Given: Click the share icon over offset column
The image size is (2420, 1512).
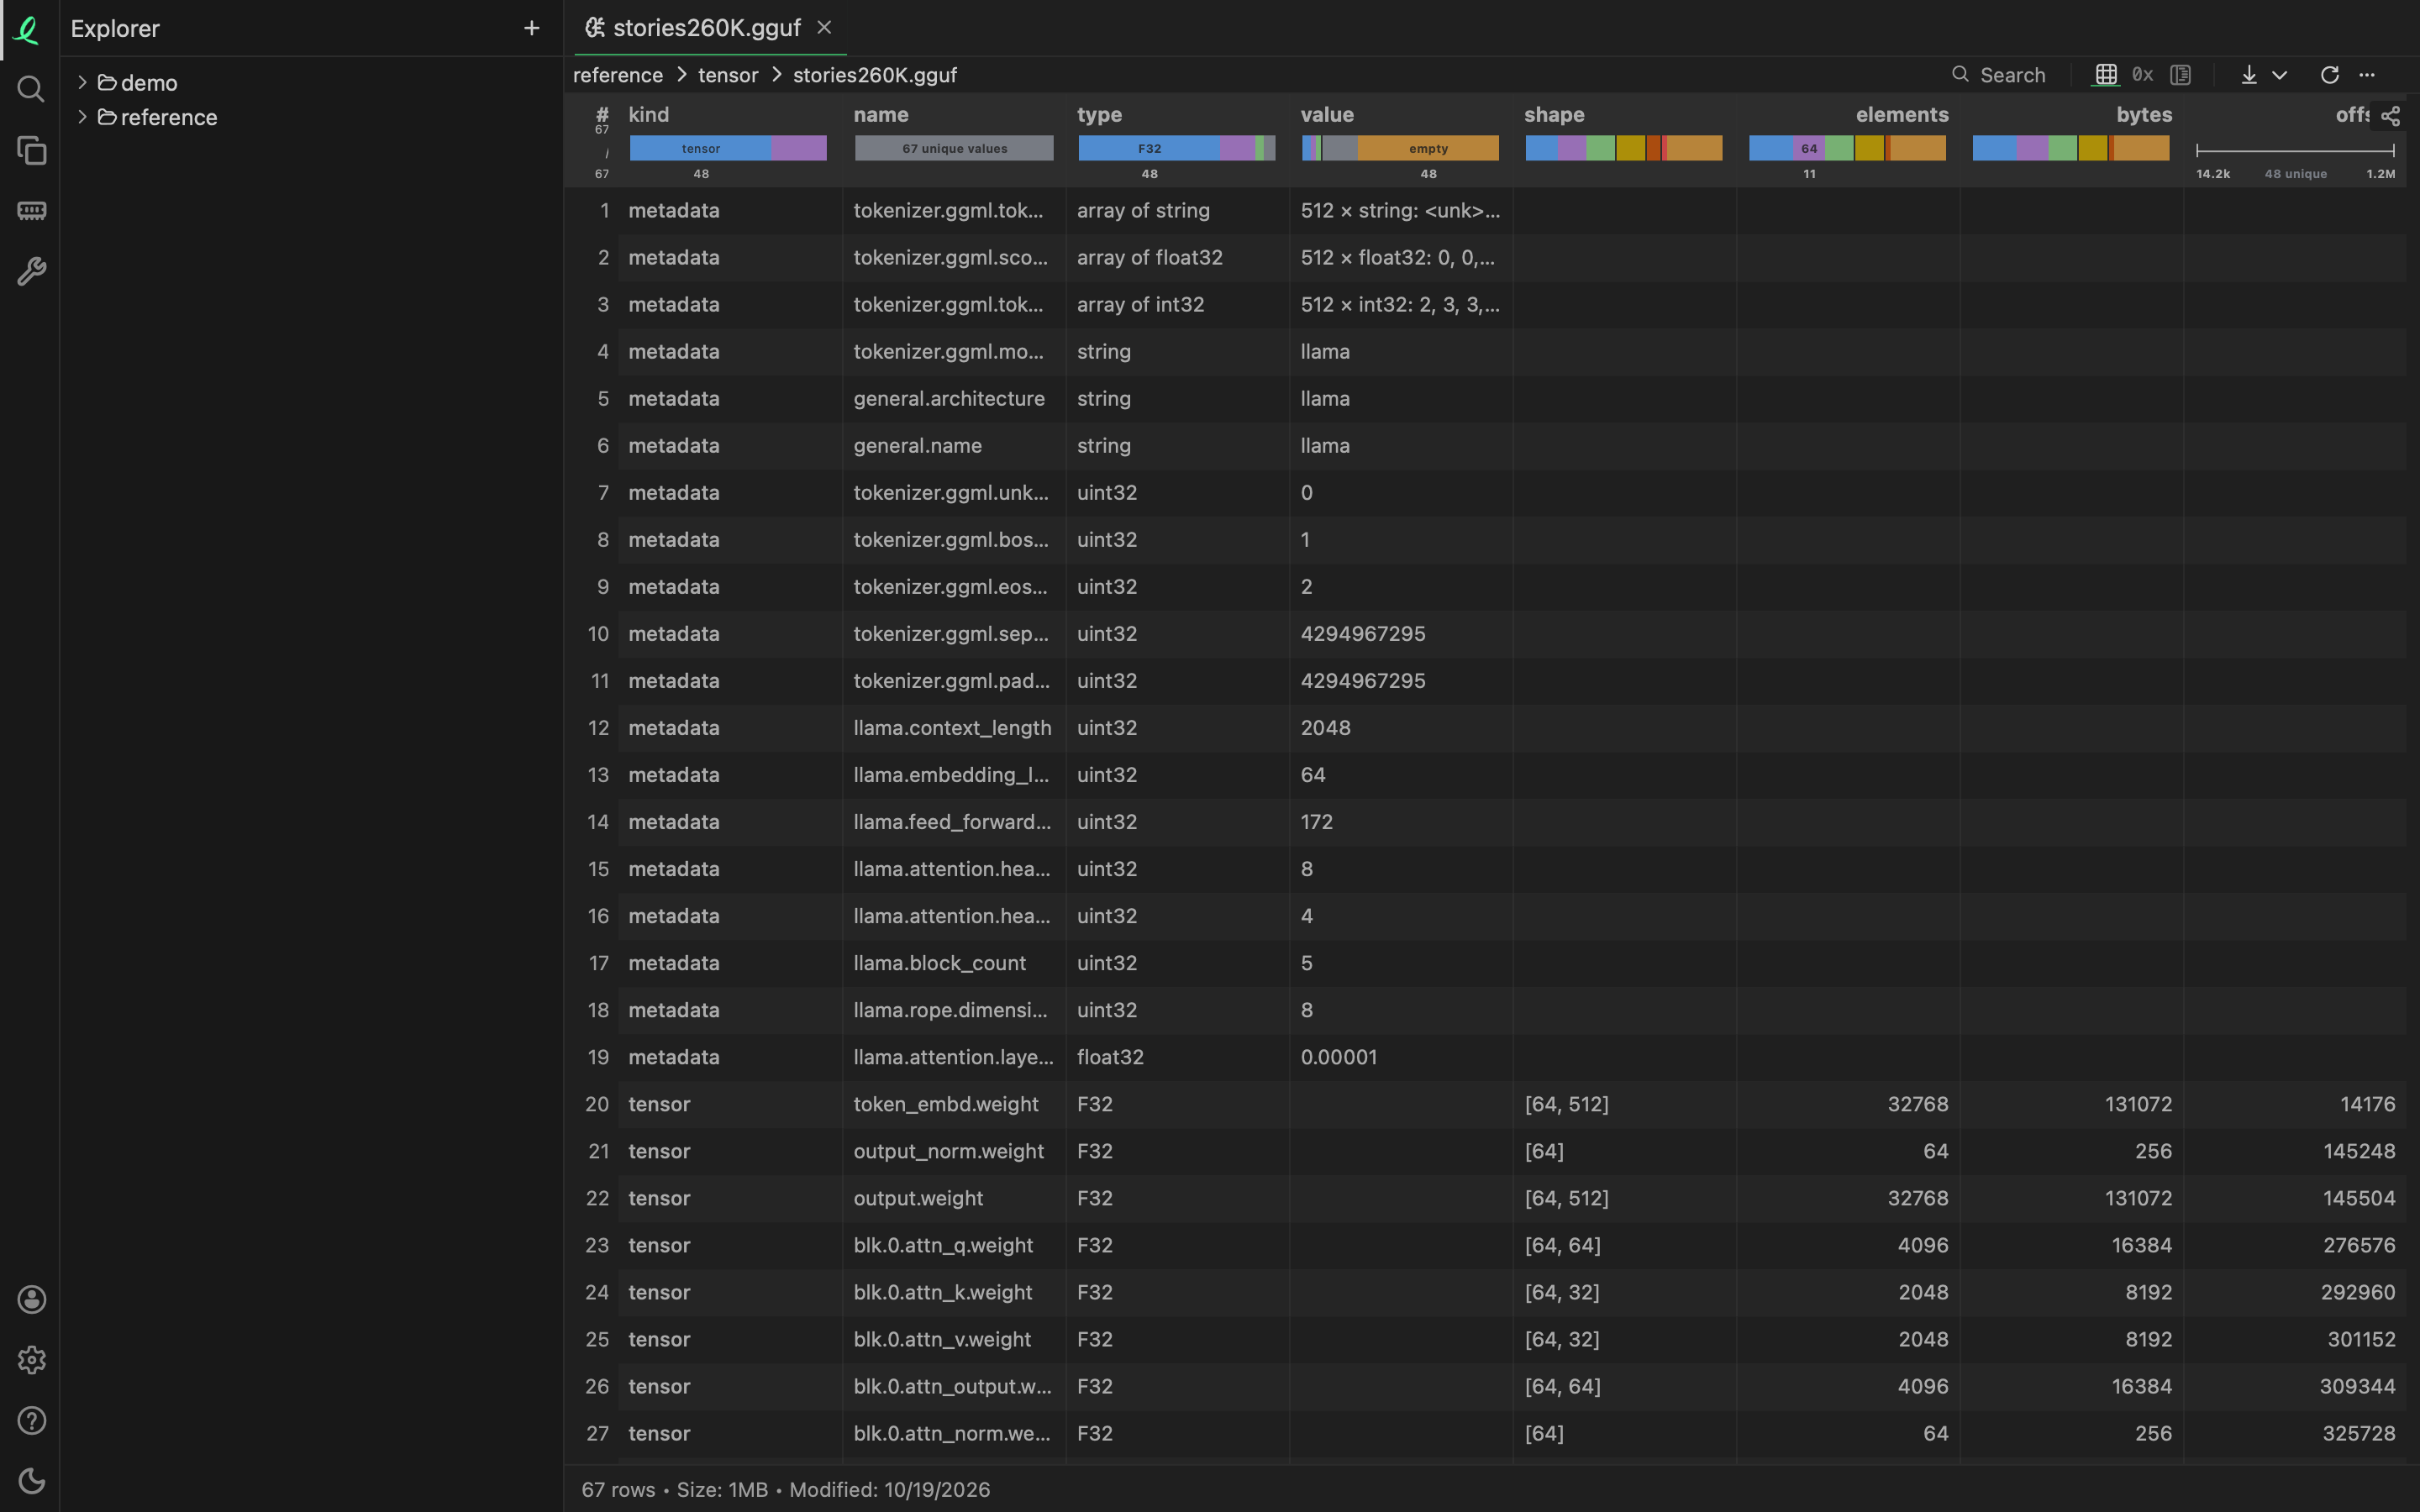Looking at the screenshot, I should click(x=2390, y=116).
